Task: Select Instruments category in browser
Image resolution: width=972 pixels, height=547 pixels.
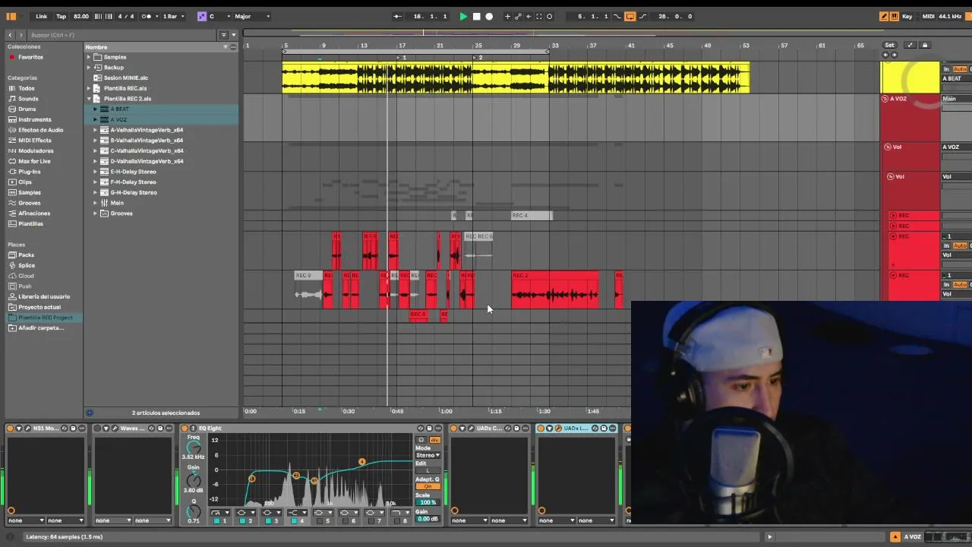Action: pos(35,119)
